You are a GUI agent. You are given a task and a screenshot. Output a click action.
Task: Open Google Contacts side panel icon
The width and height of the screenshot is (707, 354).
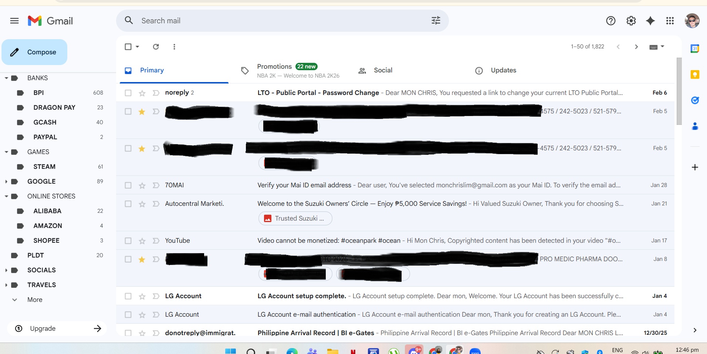pos(695,126)
